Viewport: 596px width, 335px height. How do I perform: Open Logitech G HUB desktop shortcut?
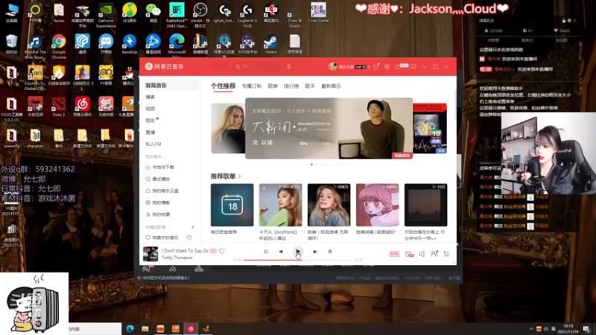point(247,15)
